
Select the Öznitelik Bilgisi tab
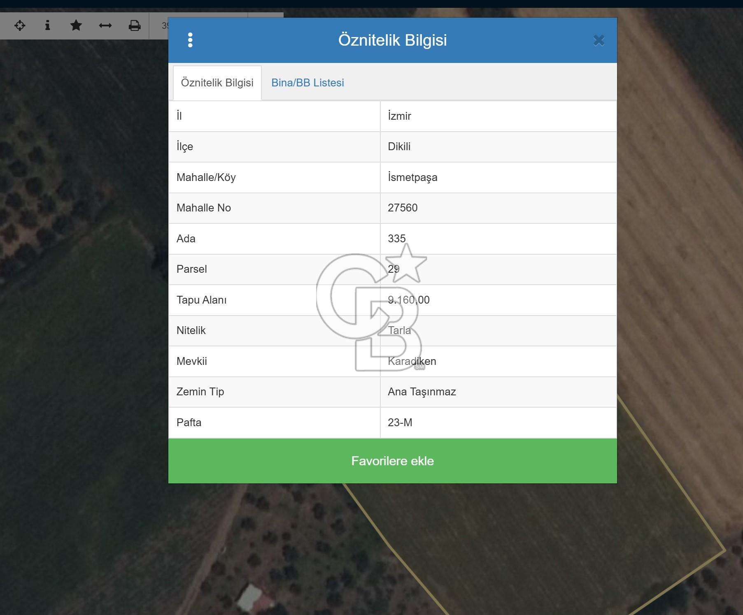pyautogui.click(x=217, y=83)
